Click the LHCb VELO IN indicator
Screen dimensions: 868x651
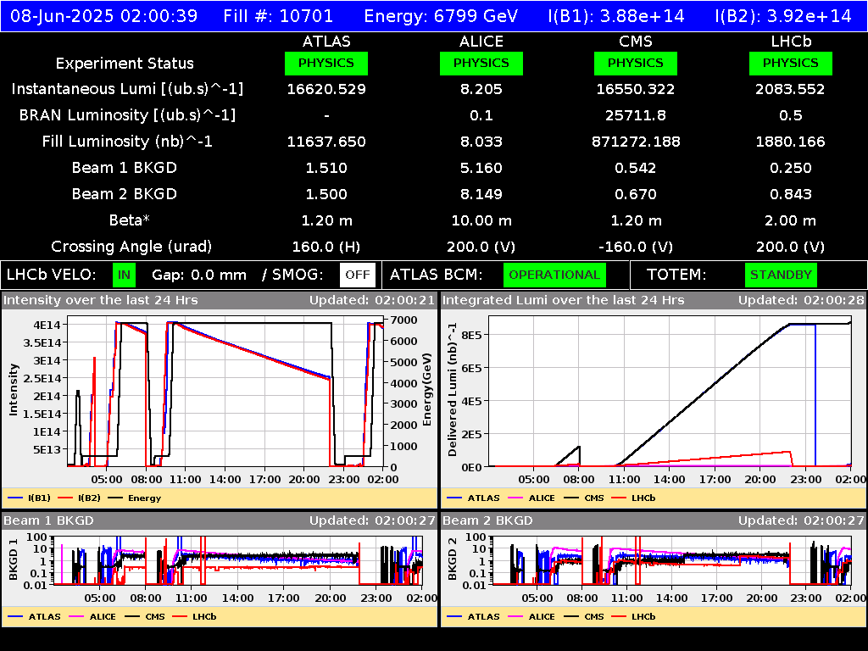click(124, 275)
